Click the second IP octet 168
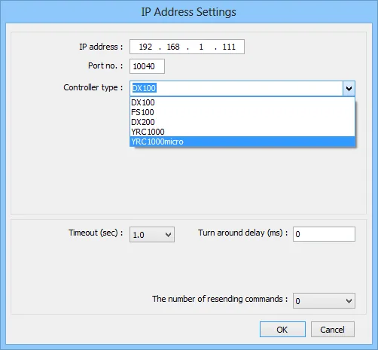This screenshot has height=350, width=378. (173, 47)
